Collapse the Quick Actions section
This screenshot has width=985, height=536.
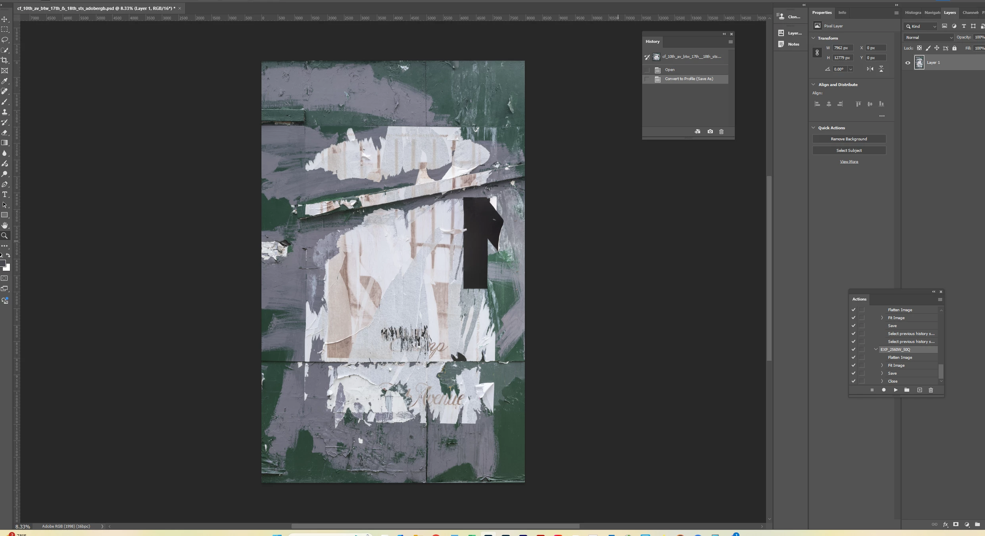coord(814,128)
